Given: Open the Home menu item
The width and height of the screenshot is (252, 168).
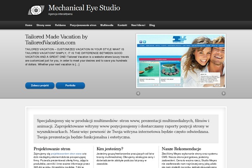Looking at the screenshot, I should (x=29, y=25).
